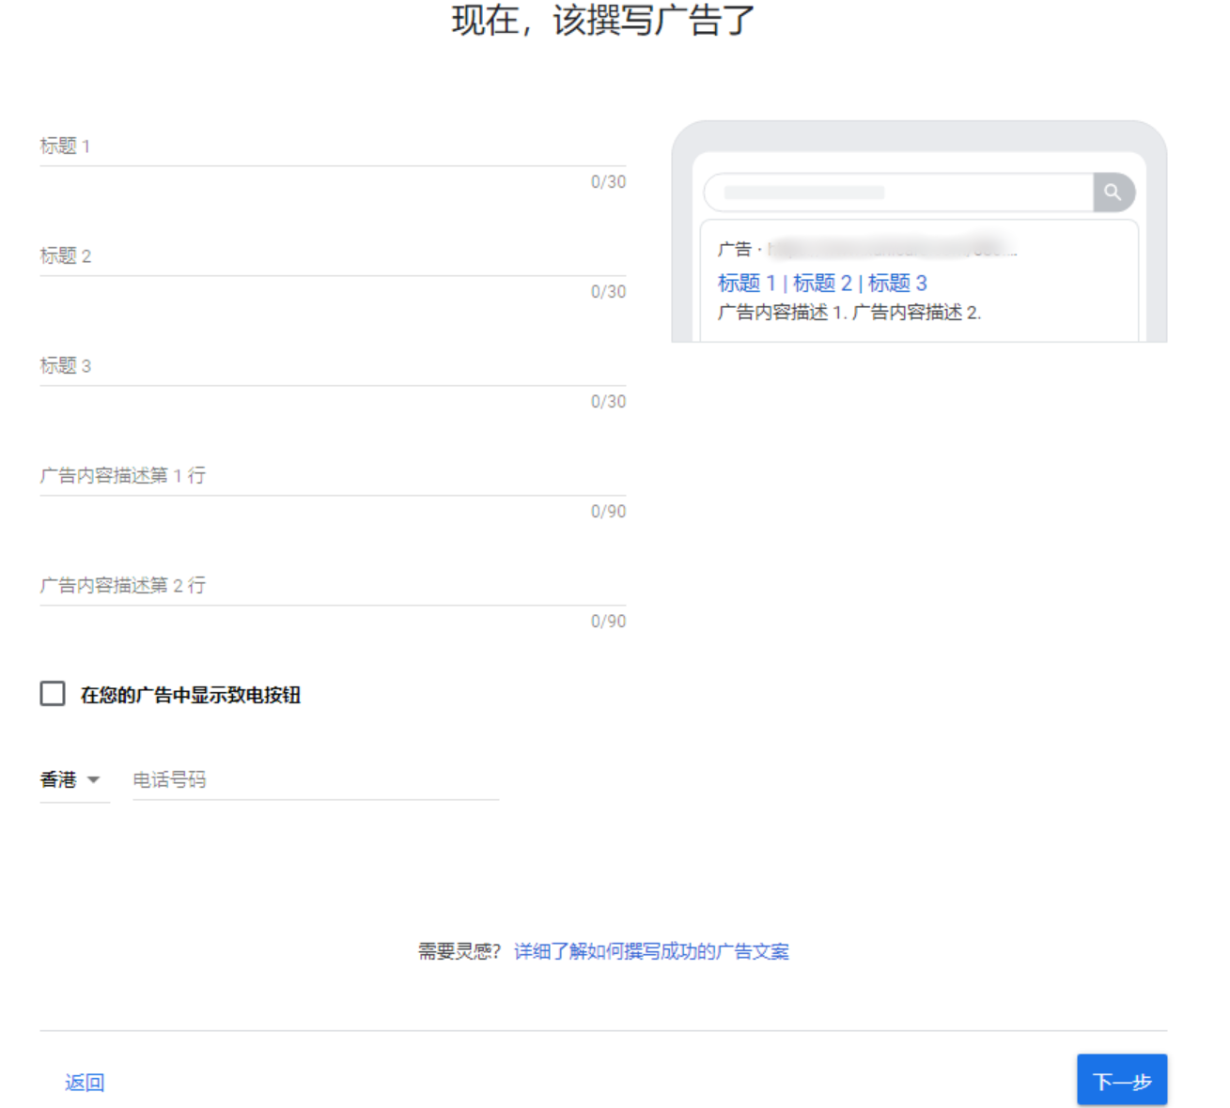Toggle the call button display option off

(x=53, y=693)
